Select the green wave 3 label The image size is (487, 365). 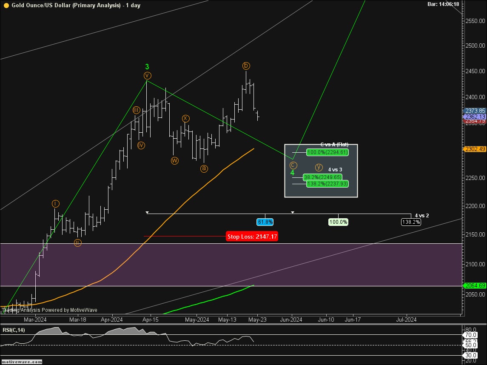click(147, 66)
